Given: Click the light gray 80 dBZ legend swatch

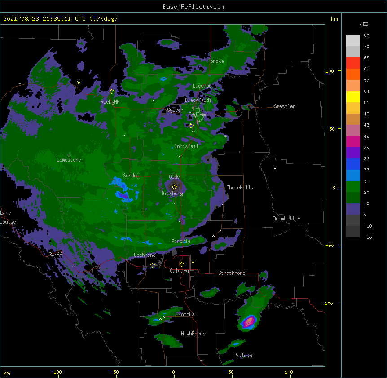Looking at the screenshot, I should click(x=353, y=41).
